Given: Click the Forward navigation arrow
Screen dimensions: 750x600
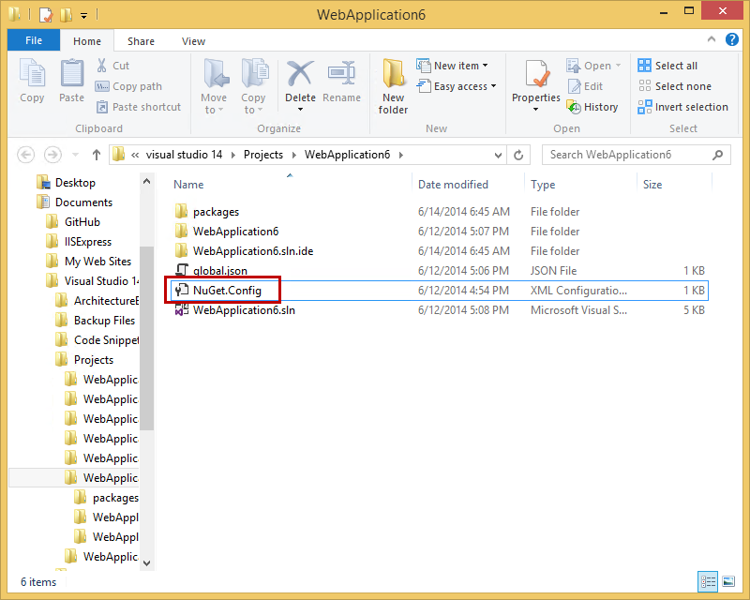Looking at the screenshot, I should [52, 155].
